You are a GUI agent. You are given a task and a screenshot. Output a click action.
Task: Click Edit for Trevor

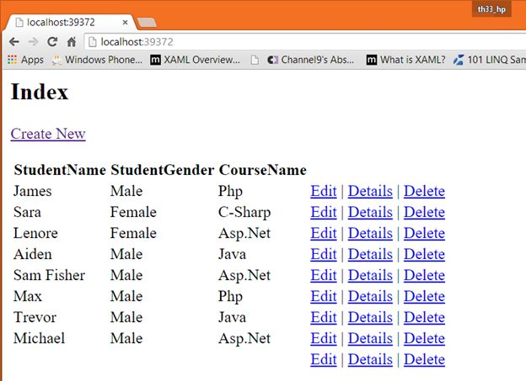324,318
